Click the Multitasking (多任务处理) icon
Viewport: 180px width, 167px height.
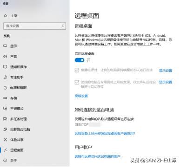click(5, 119)
